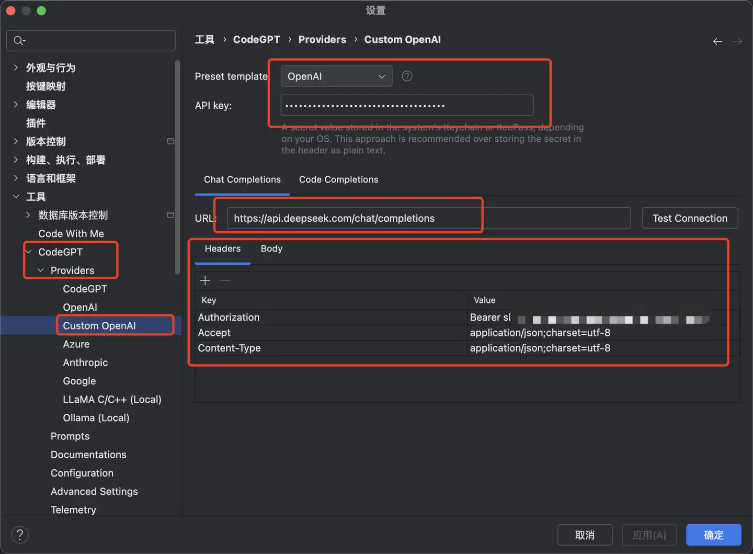The width and height of the screenshot is (753, 554).
Task: Click the Key column header
Action: click(331, 300)
